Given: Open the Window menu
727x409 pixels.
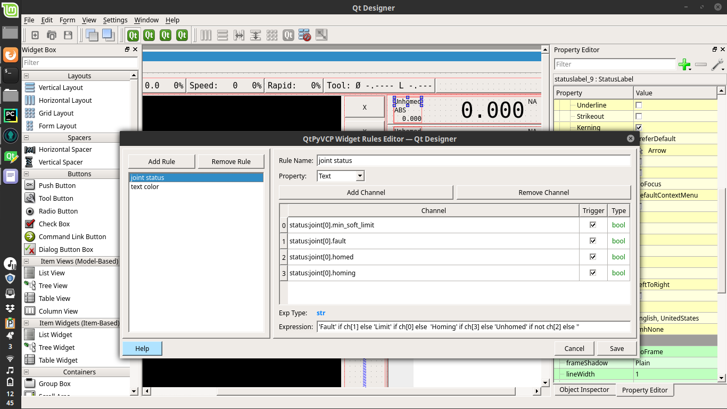Looking at the screenshot, I should [146, 20].
